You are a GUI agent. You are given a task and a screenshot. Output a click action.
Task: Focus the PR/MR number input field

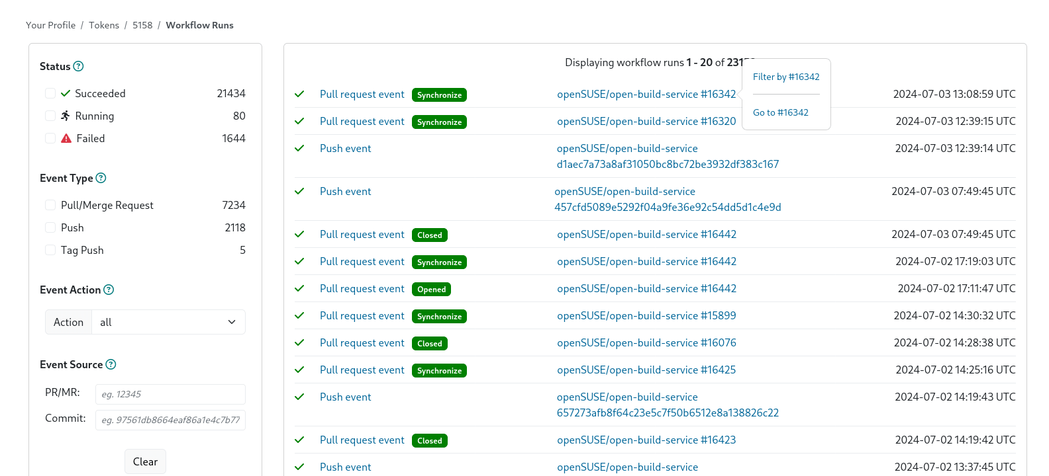pos(170,394)
